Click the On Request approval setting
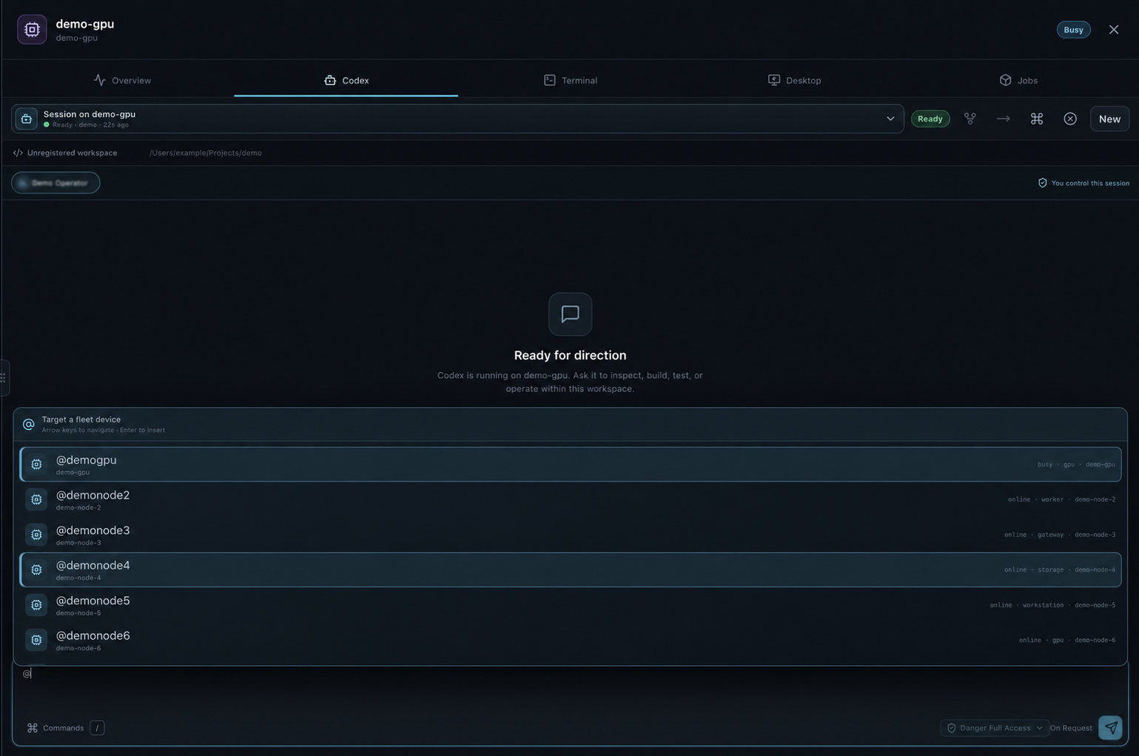 (1071, 728)
